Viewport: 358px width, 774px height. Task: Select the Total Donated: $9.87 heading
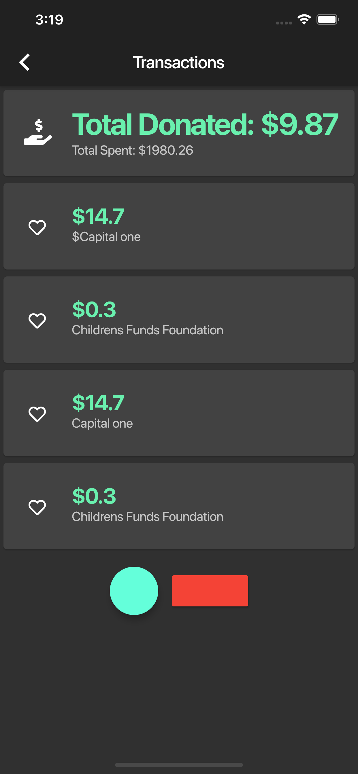[205, 124]
